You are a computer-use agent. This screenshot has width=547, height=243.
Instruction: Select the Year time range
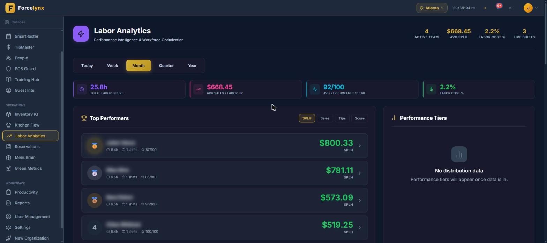192,66
